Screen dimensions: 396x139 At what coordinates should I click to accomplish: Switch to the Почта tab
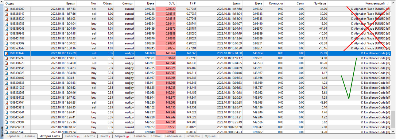[105, 136]
